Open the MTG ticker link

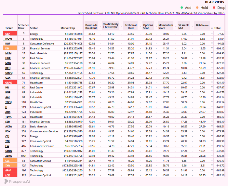point(8,63)
